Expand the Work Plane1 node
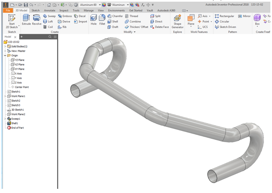 pos(5,96)
